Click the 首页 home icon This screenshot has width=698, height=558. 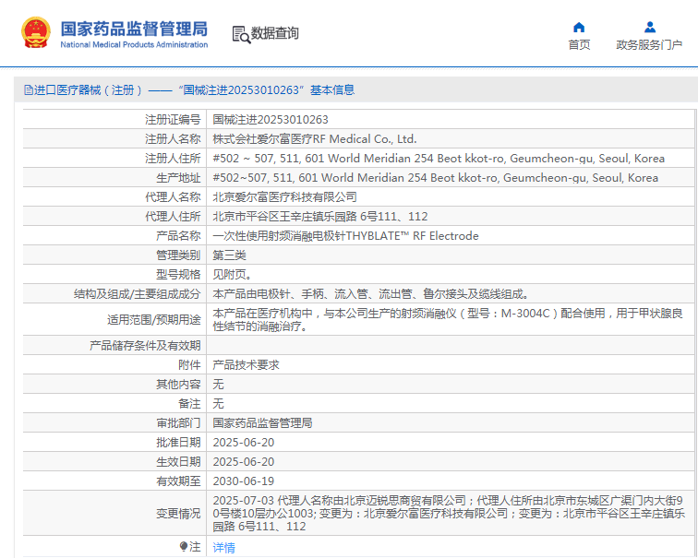[x=579, y=28]
